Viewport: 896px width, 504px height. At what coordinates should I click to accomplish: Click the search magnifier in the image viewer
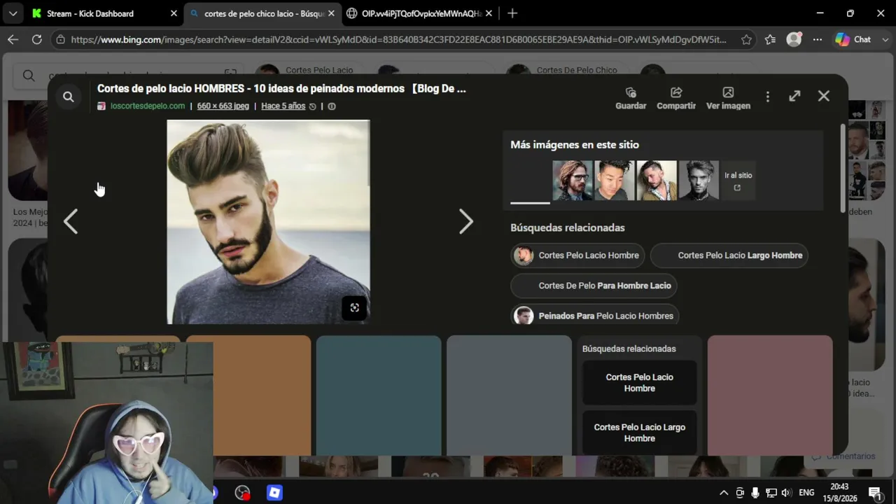coord(68,97)
